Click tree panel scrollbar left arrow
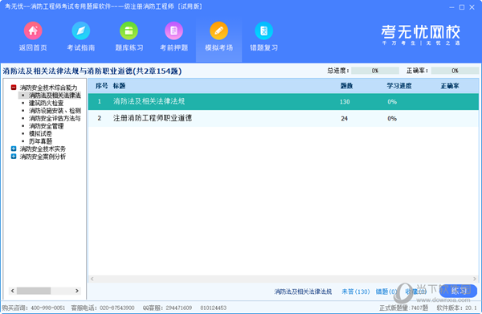The image size is (482, 314). (13, 291)
